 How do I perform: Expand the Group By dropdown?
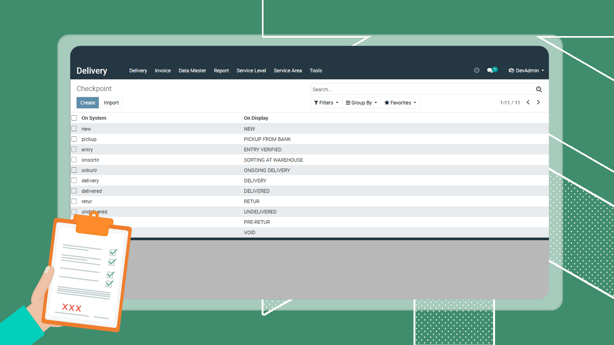click(361, 103)
